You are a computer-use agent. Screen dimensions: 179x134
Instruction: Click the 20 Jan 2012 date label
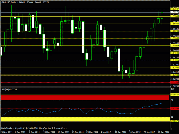click(149, 132)
